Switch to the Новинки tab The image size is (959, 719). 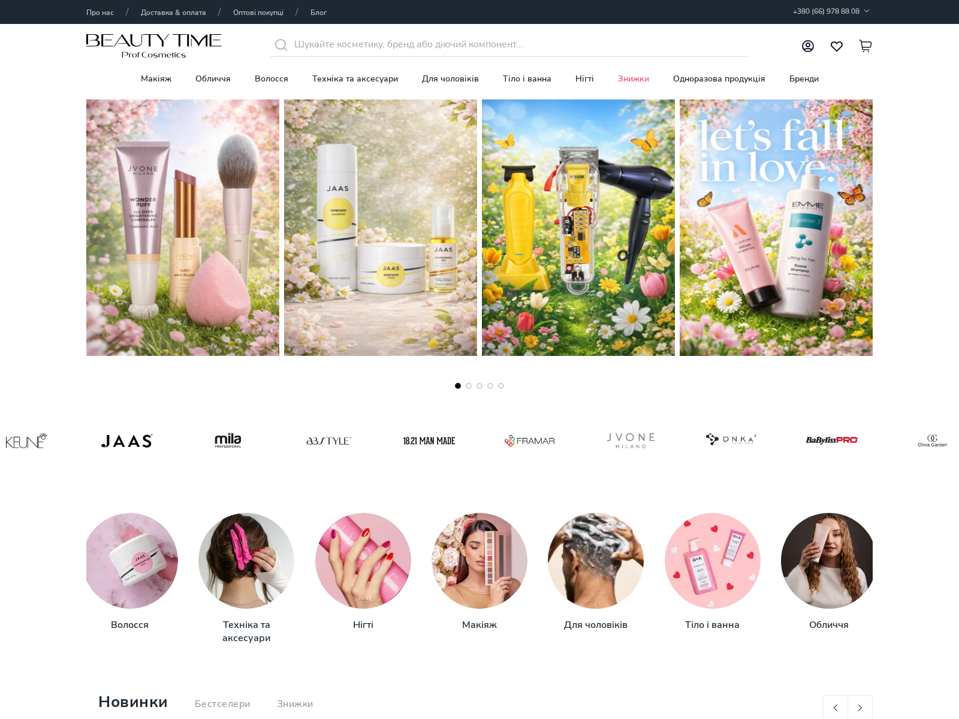(x=133, y=702)
